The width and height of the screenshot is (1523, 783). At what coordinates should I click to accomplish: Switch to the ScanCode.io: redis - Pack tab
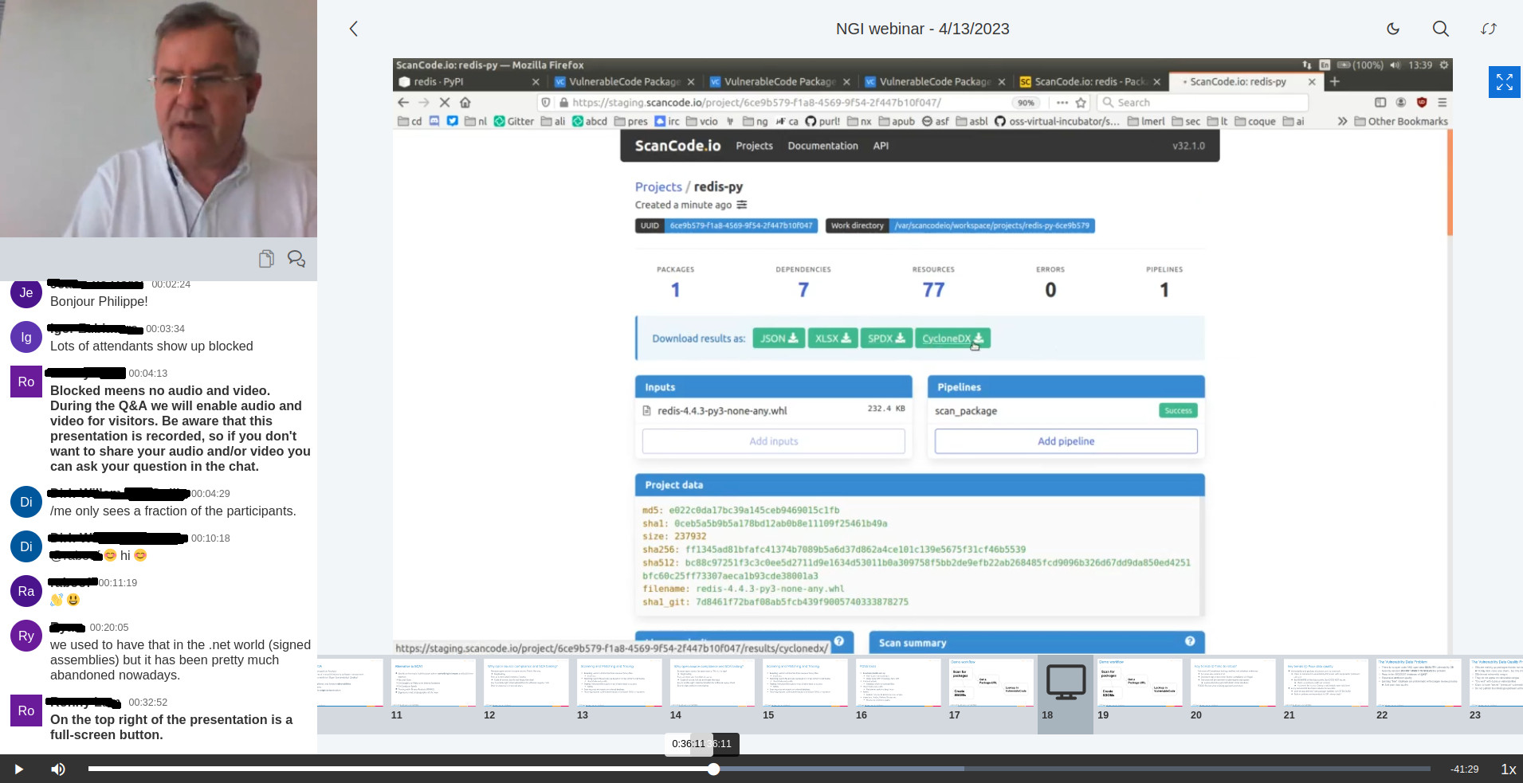pos(1088,81)
